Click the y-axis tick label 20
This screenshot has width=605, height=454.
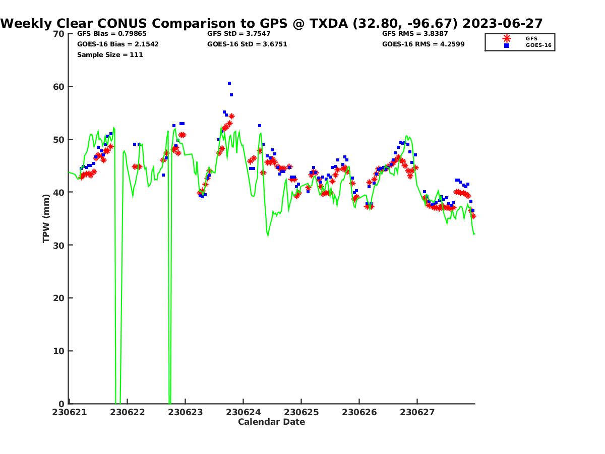(59, 298)
